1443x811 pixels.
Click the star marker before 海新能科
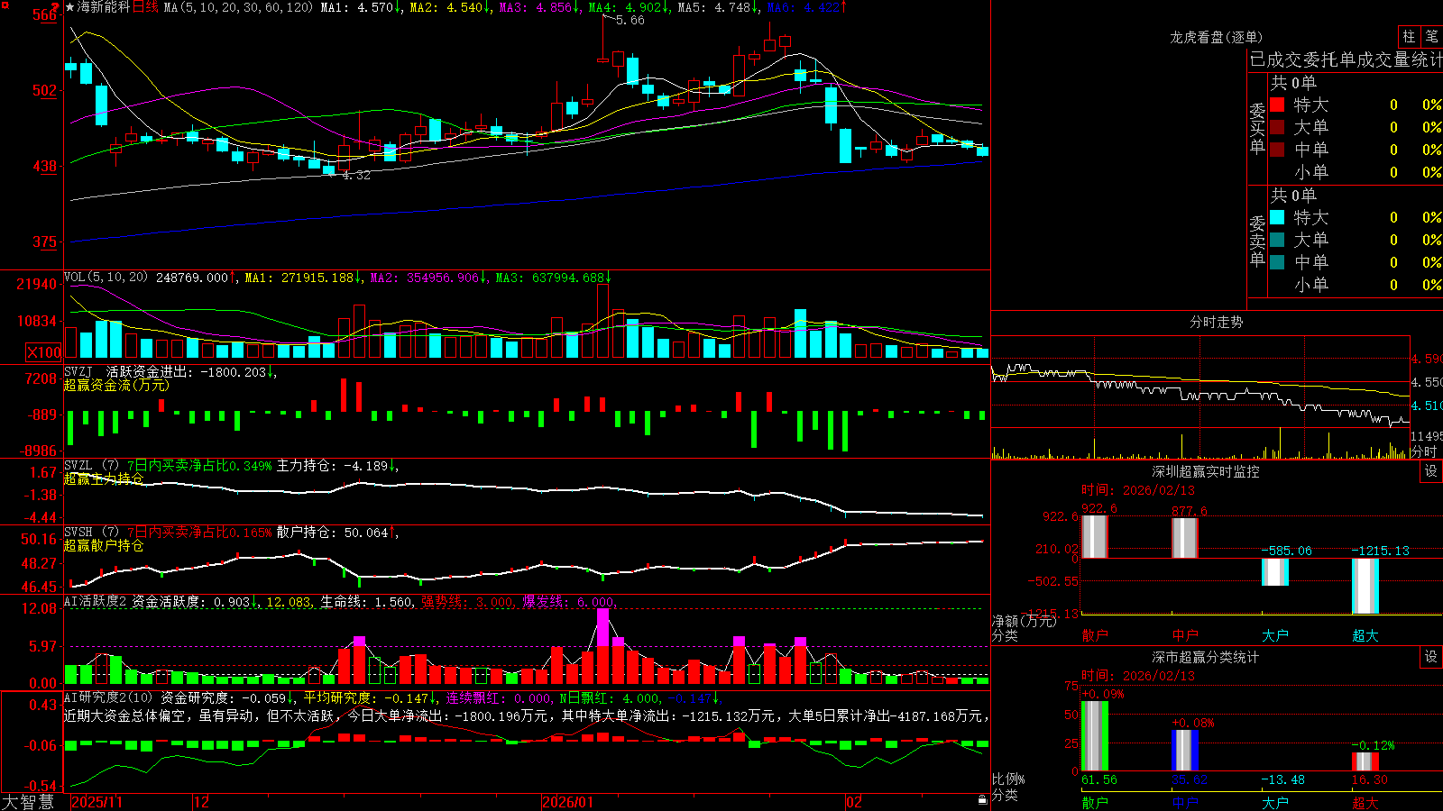70,7
